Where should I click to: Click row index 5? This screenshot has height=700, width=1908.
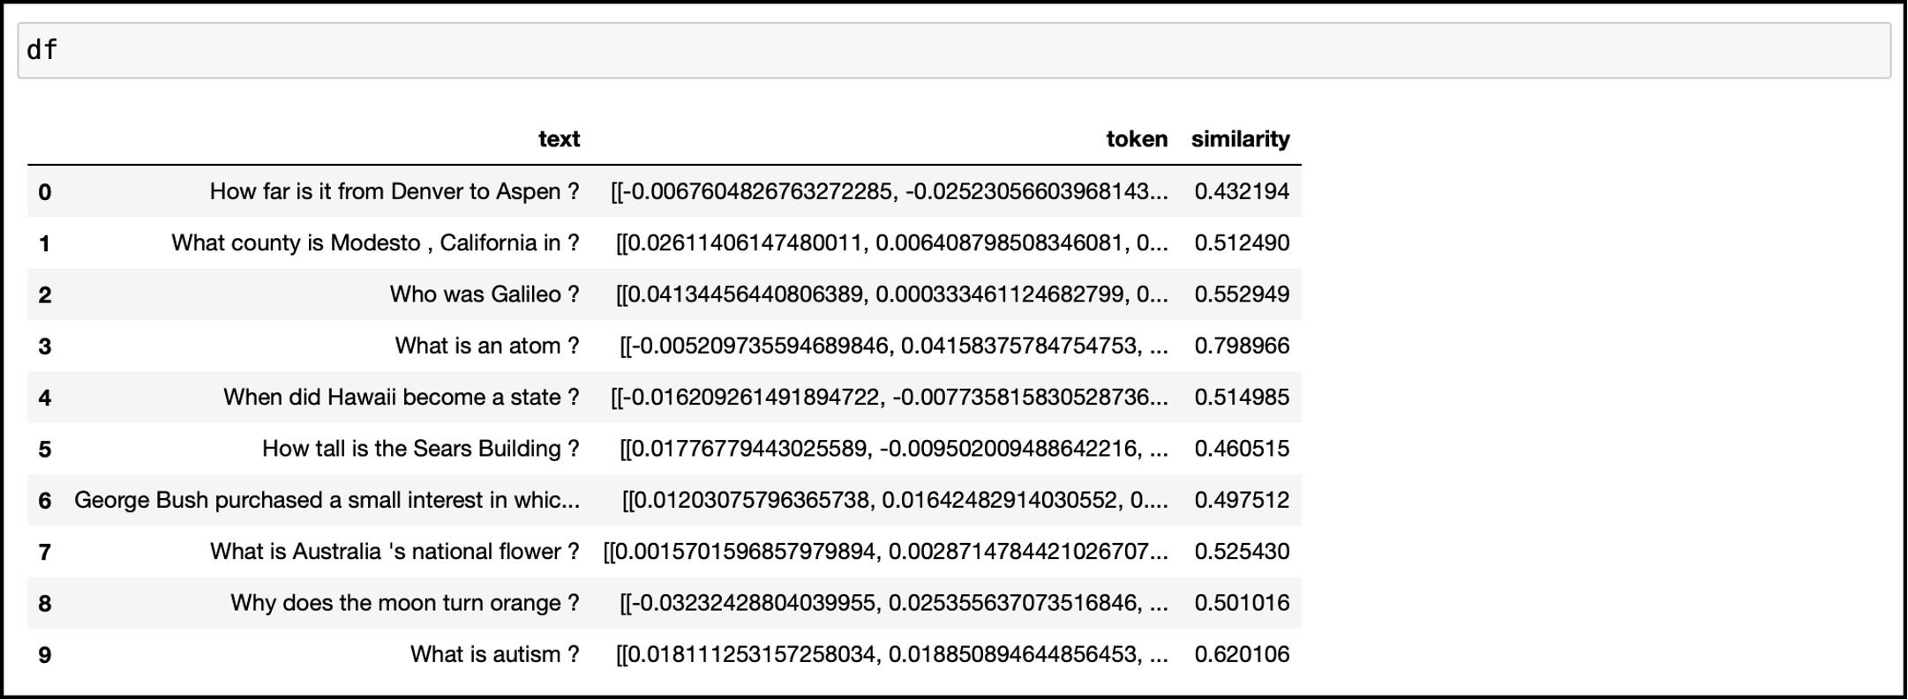click(45, 450)
